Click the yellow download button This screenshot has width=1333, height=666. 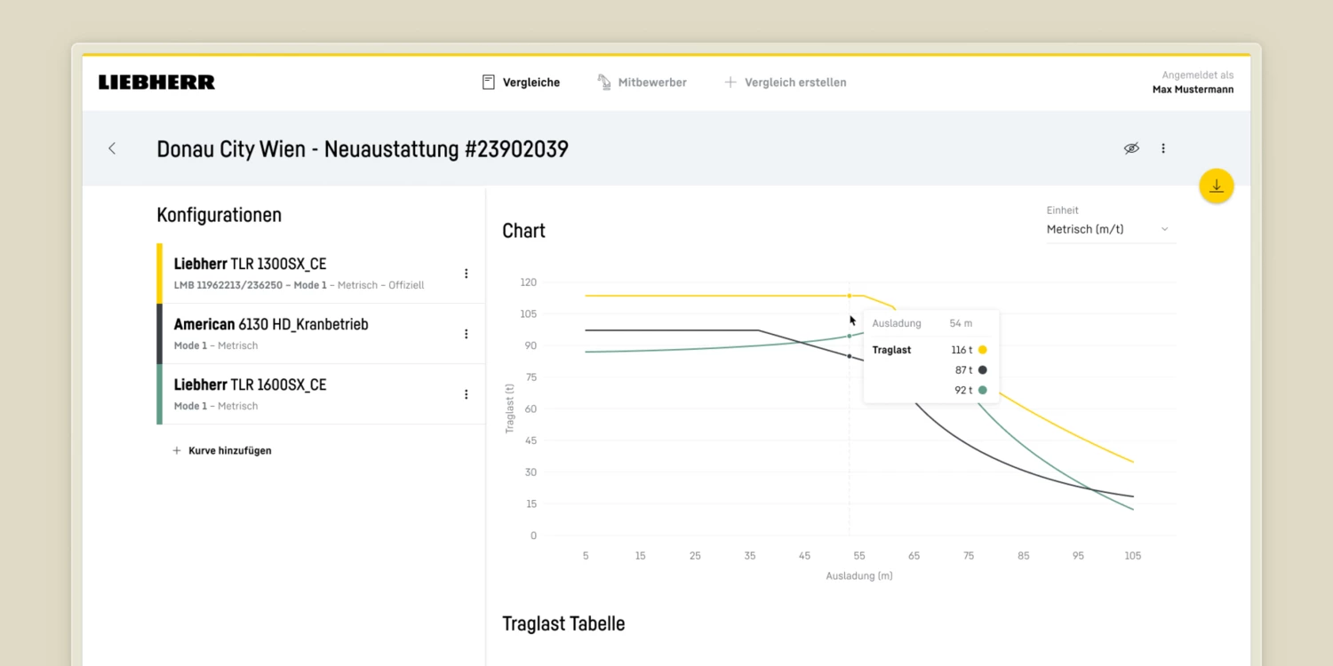click(1216, 186)
